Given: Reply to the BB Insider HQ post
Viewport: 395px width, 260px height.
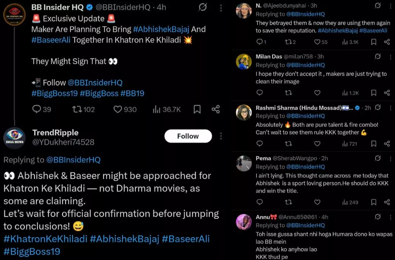Looking at the screenshot, I should pos(37,109).
